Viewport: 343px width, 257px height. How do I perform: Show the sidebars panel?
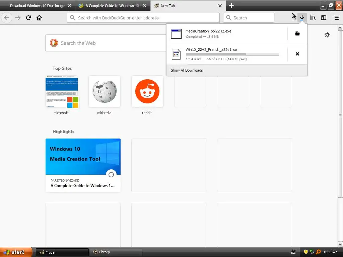pyautogui.click(x=324, y=18)
